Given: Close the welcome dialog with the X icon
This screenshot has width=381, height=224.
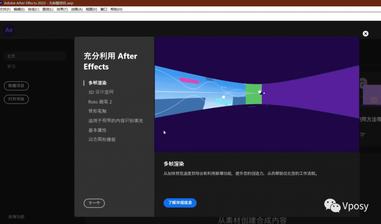Looking at the screenshot, I should 365,33.
